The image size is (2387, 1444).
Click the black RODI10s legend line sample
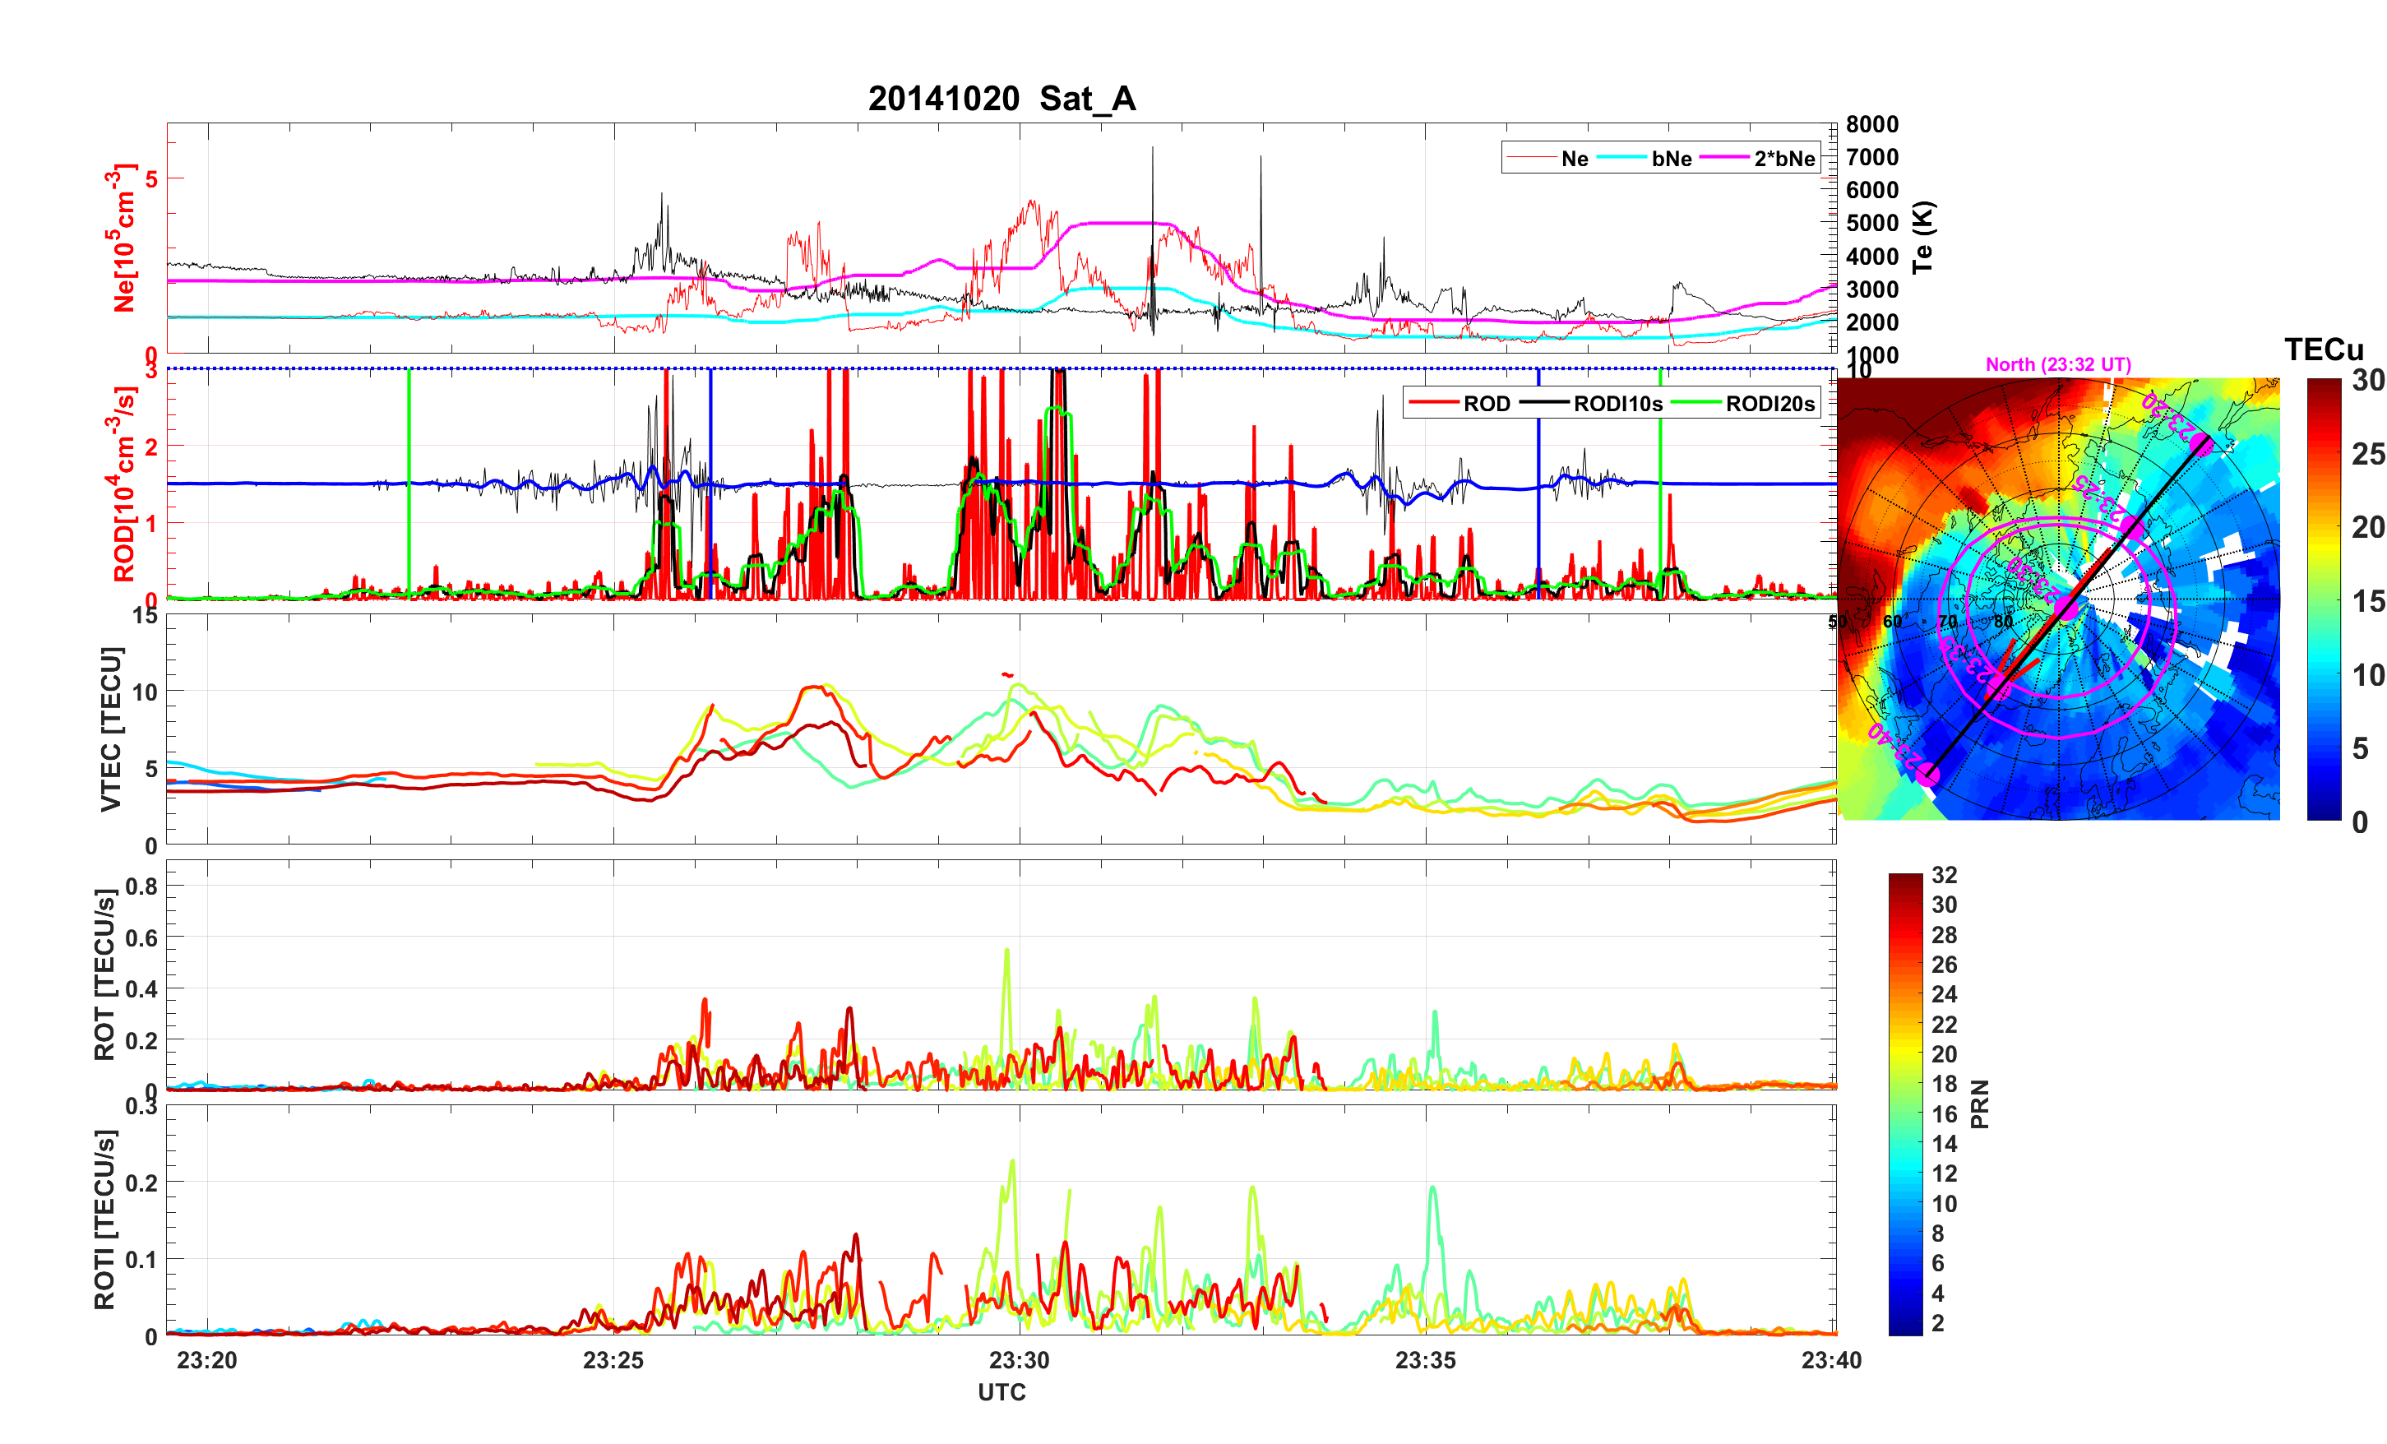1544,403
